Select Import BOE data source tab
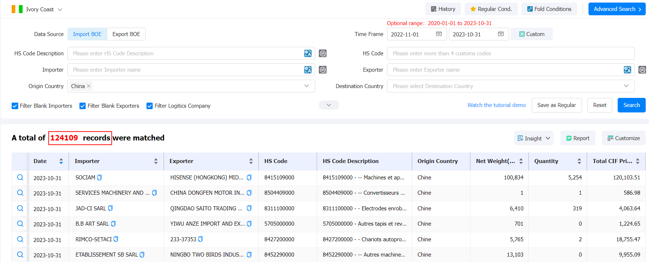 pyautogui.click(x=87, y=34)
